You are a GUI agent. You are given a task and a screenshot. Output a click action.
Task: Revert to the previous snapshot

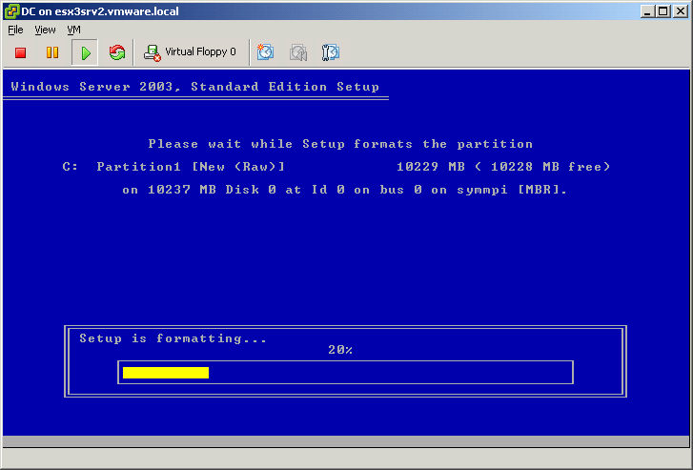coord(298,52)
